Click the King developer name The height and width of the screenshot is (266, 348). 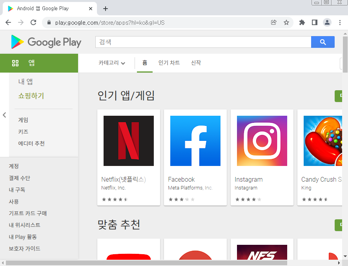coord(306,188)
